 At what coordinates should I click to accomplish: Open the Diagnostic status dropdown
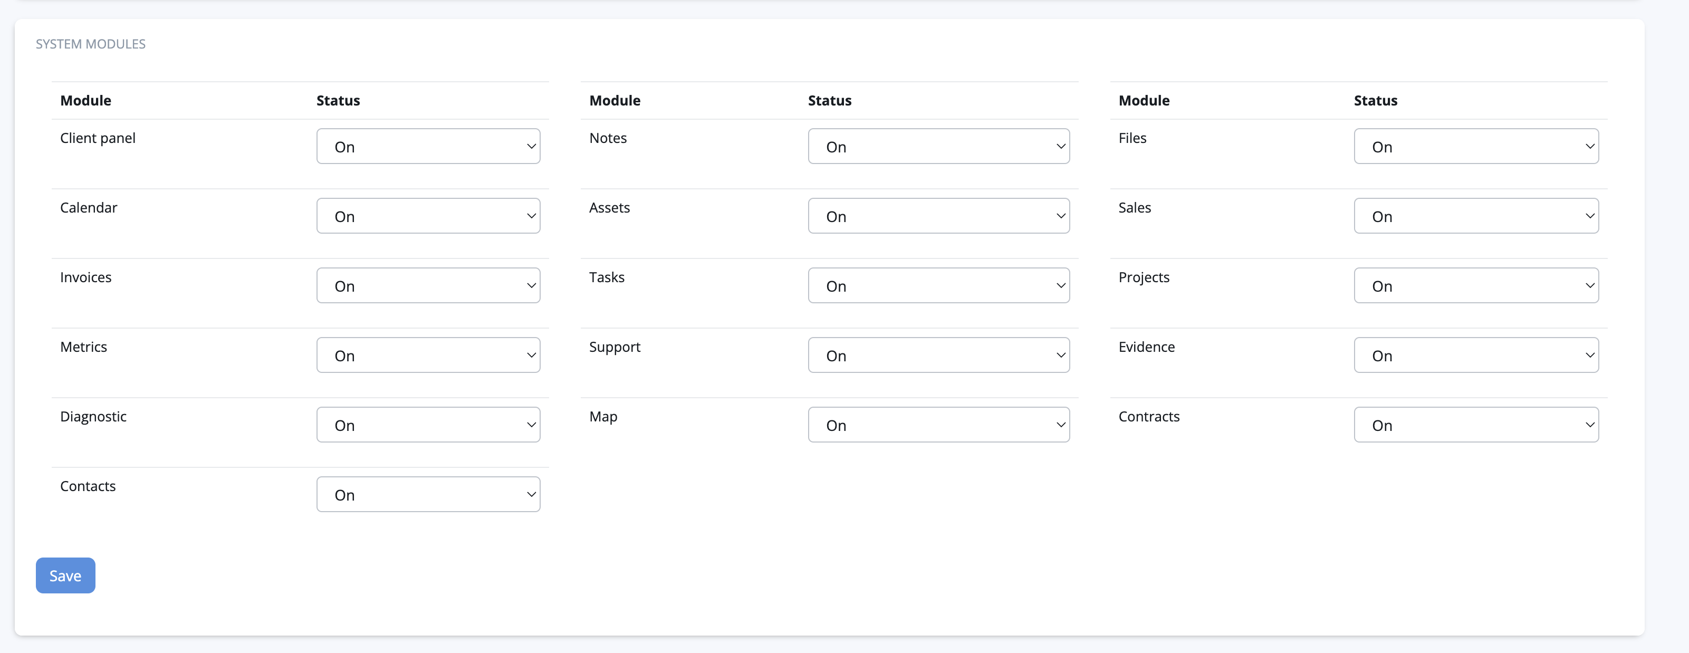[428, 424]
